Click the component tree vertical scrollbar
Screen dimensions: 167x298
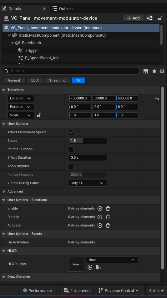coord(161,35)
